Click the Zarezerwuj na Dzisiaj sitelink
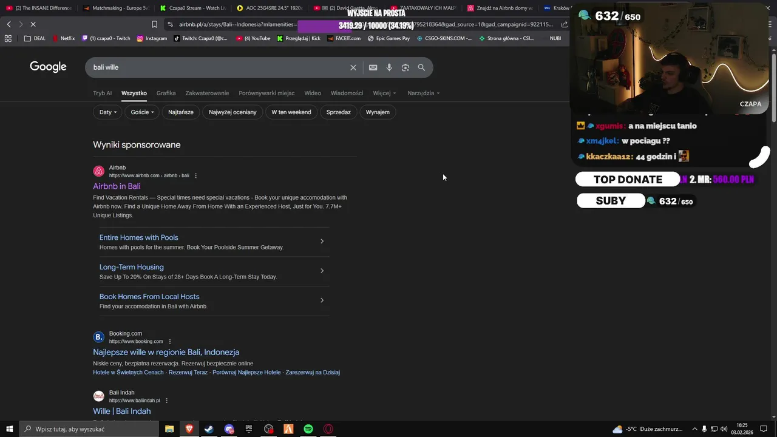Image resolution: width=777 pixels, height=437 pixels. click(x=313, y=372)
